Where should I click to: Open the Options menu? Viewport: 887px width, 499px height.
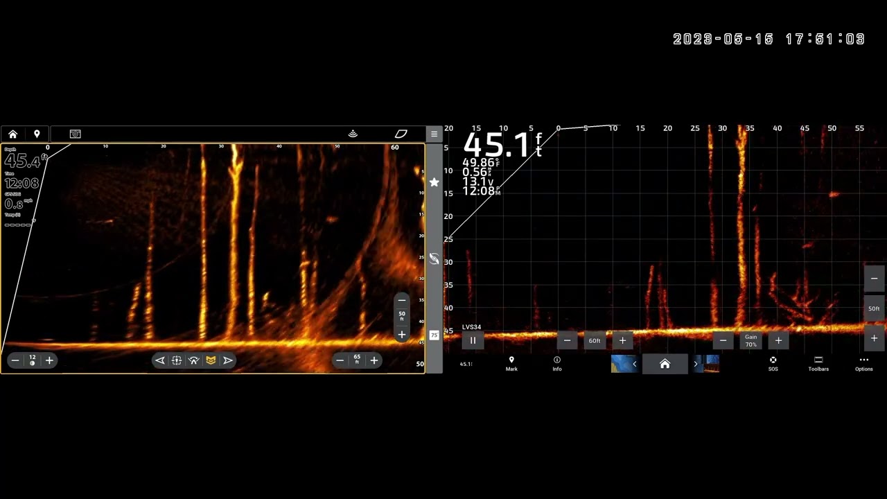(x=863, y=364)
